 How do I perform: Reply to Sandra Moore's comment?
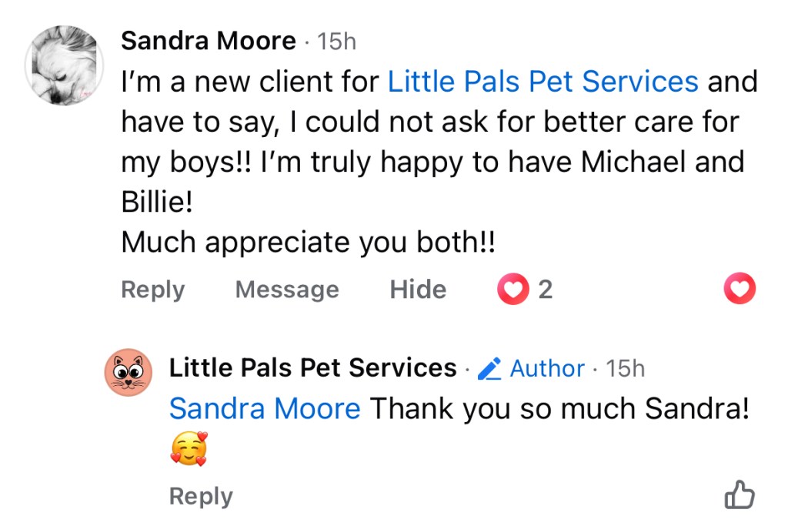[153, 290]
